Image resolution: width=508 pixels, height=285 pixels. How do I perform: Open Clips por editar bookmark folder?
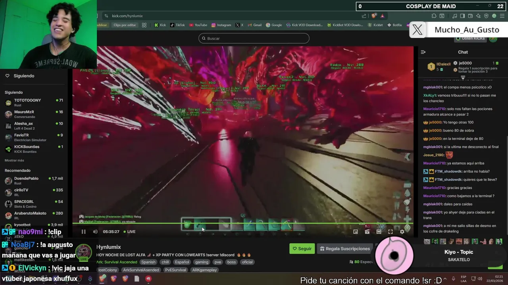pos(125,25)
